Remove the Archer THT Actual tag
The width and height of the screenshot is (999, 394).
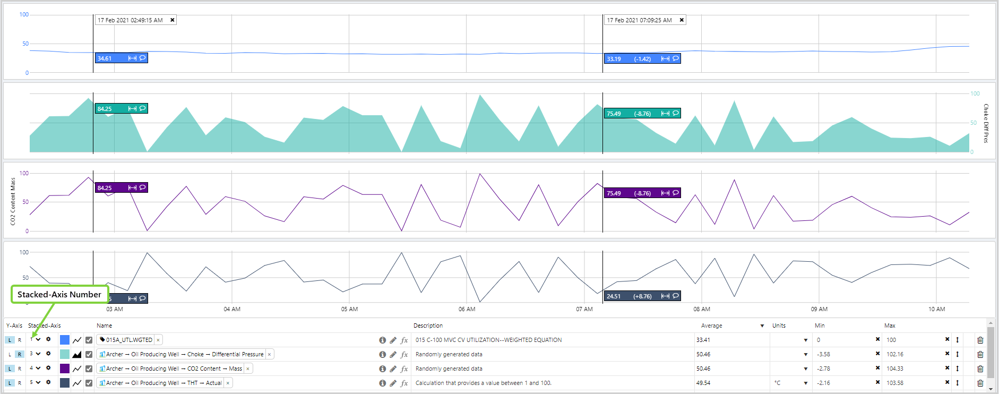[228, 383]
